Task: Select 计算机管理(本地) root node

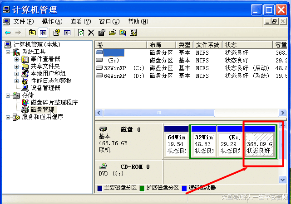Action: 37,45
